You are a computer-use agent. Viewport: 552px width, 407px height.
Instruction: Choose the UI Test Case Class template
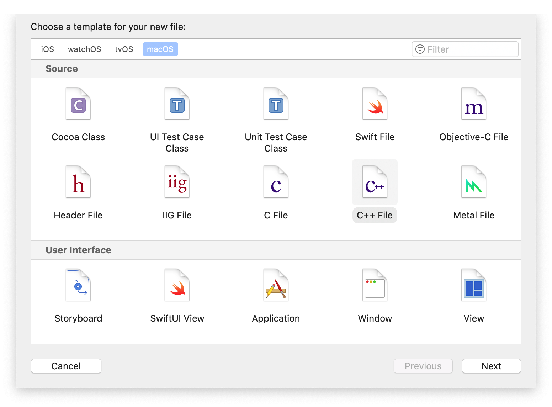click(177, 104)
